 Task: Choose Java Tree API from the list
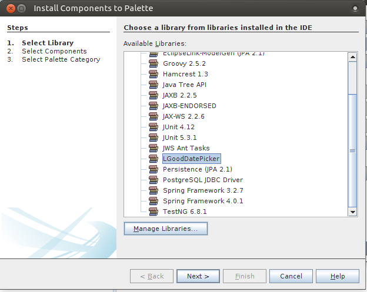click(x=185, y=85)
